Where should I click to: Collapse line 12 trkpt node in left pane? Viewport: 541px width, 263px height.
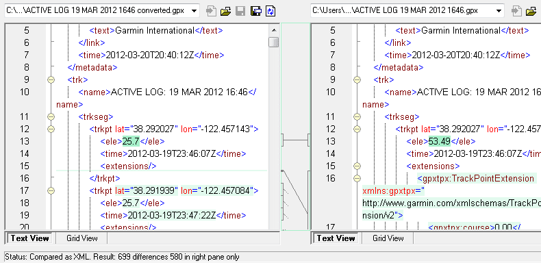click(x=51, y=129)
